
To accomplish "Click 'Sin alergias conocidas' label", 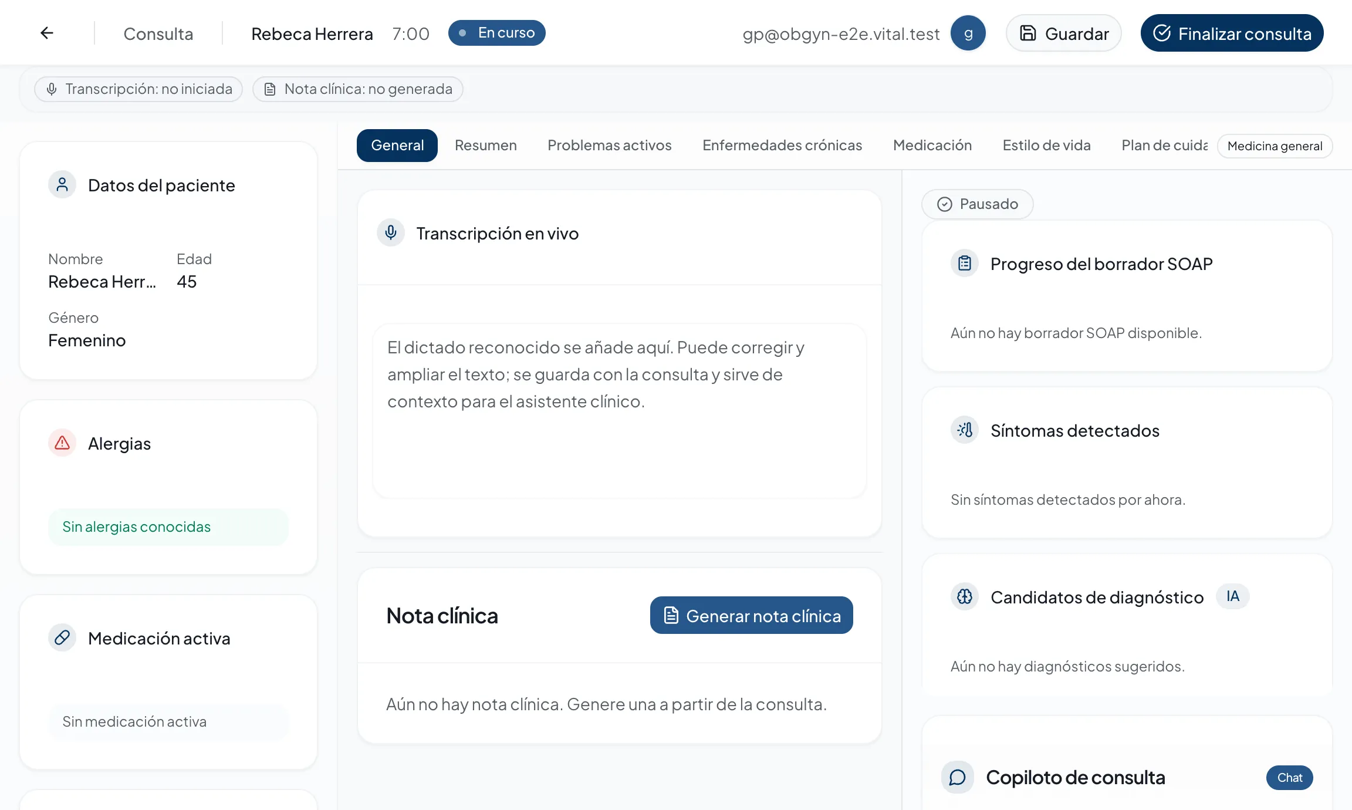I will tap(136, 527).
